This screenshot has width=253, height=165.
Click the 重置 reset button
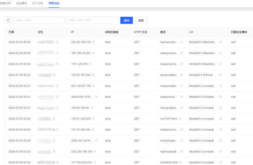[x=141, y=20]
